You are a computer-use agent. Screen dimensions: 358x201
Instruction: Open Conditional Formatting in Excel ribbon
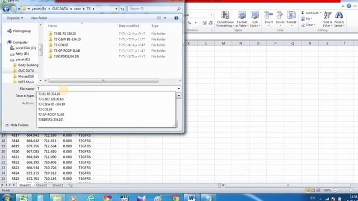(225, 19)
